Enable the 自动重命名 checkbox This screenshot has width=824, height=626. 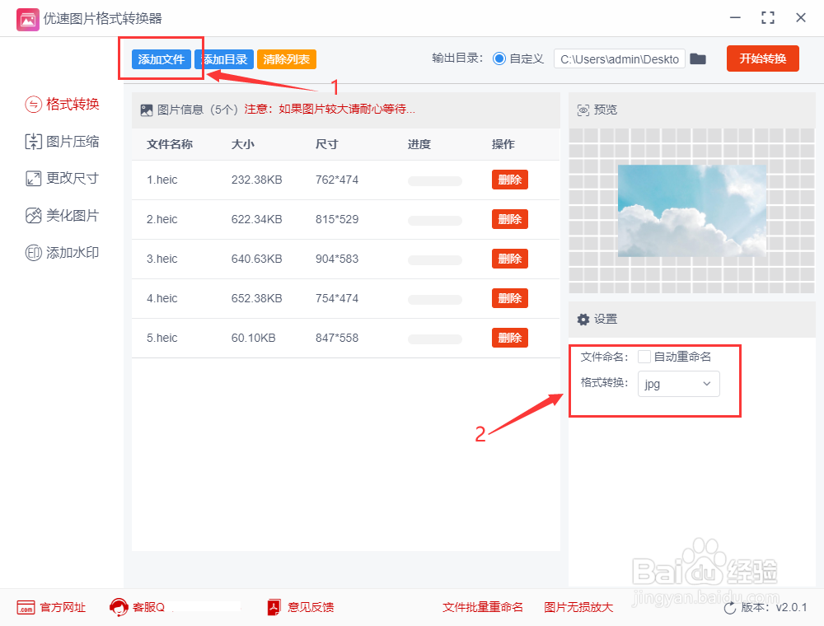pos(644,356)
